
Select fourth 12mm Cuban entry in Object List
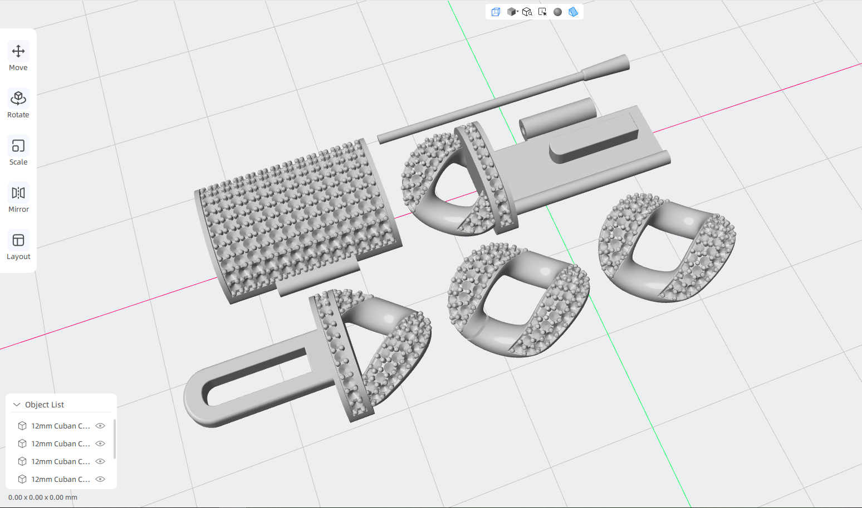pyautogui.click(x=60, y=479)
